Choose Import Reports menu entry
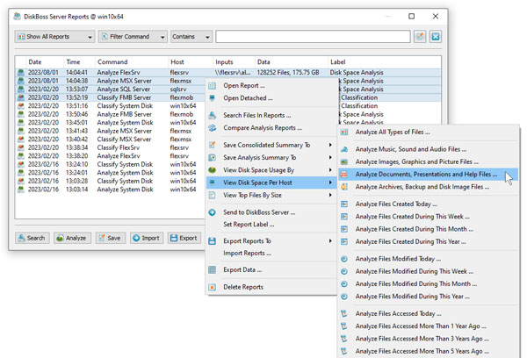Image resolution: width=527 pixels, height=358 pixels. [271, 254]
